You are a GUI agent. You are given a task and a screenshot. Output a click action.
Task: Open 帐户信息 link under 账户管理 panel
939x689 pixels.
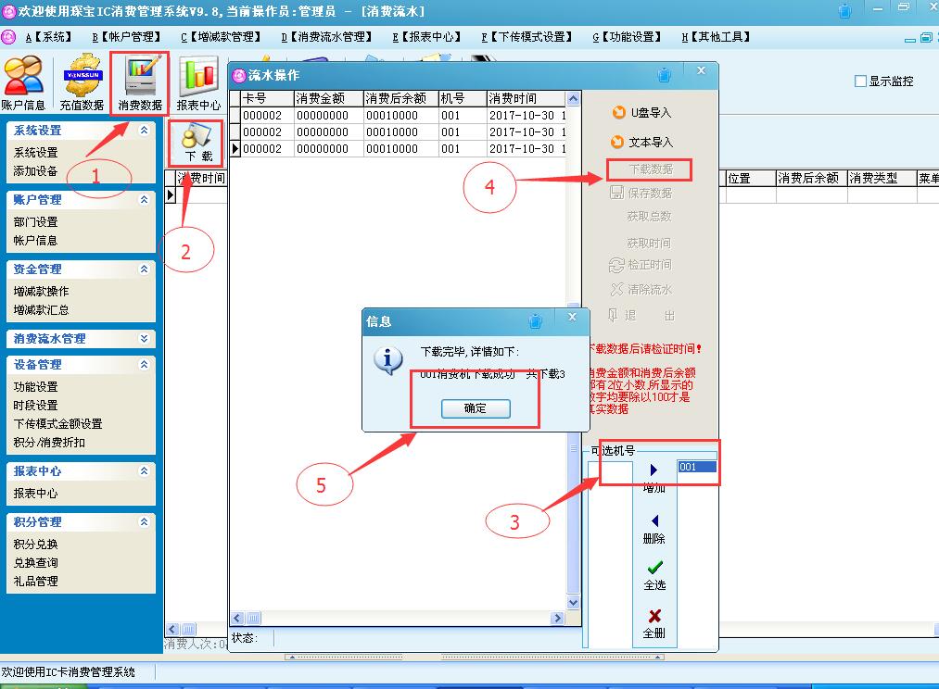click(x=36, y=241)
